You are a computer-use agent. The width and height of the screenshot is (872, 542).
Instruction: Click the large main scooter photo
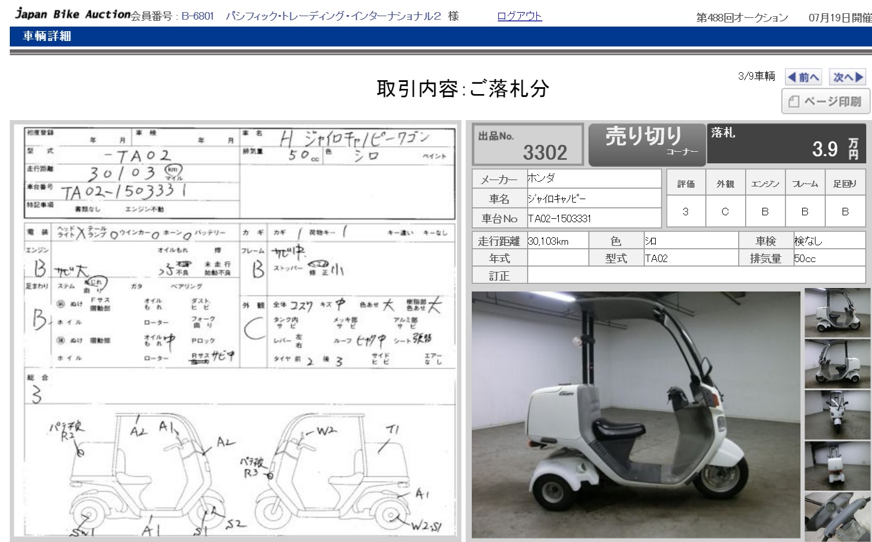(x=636, y=414)
